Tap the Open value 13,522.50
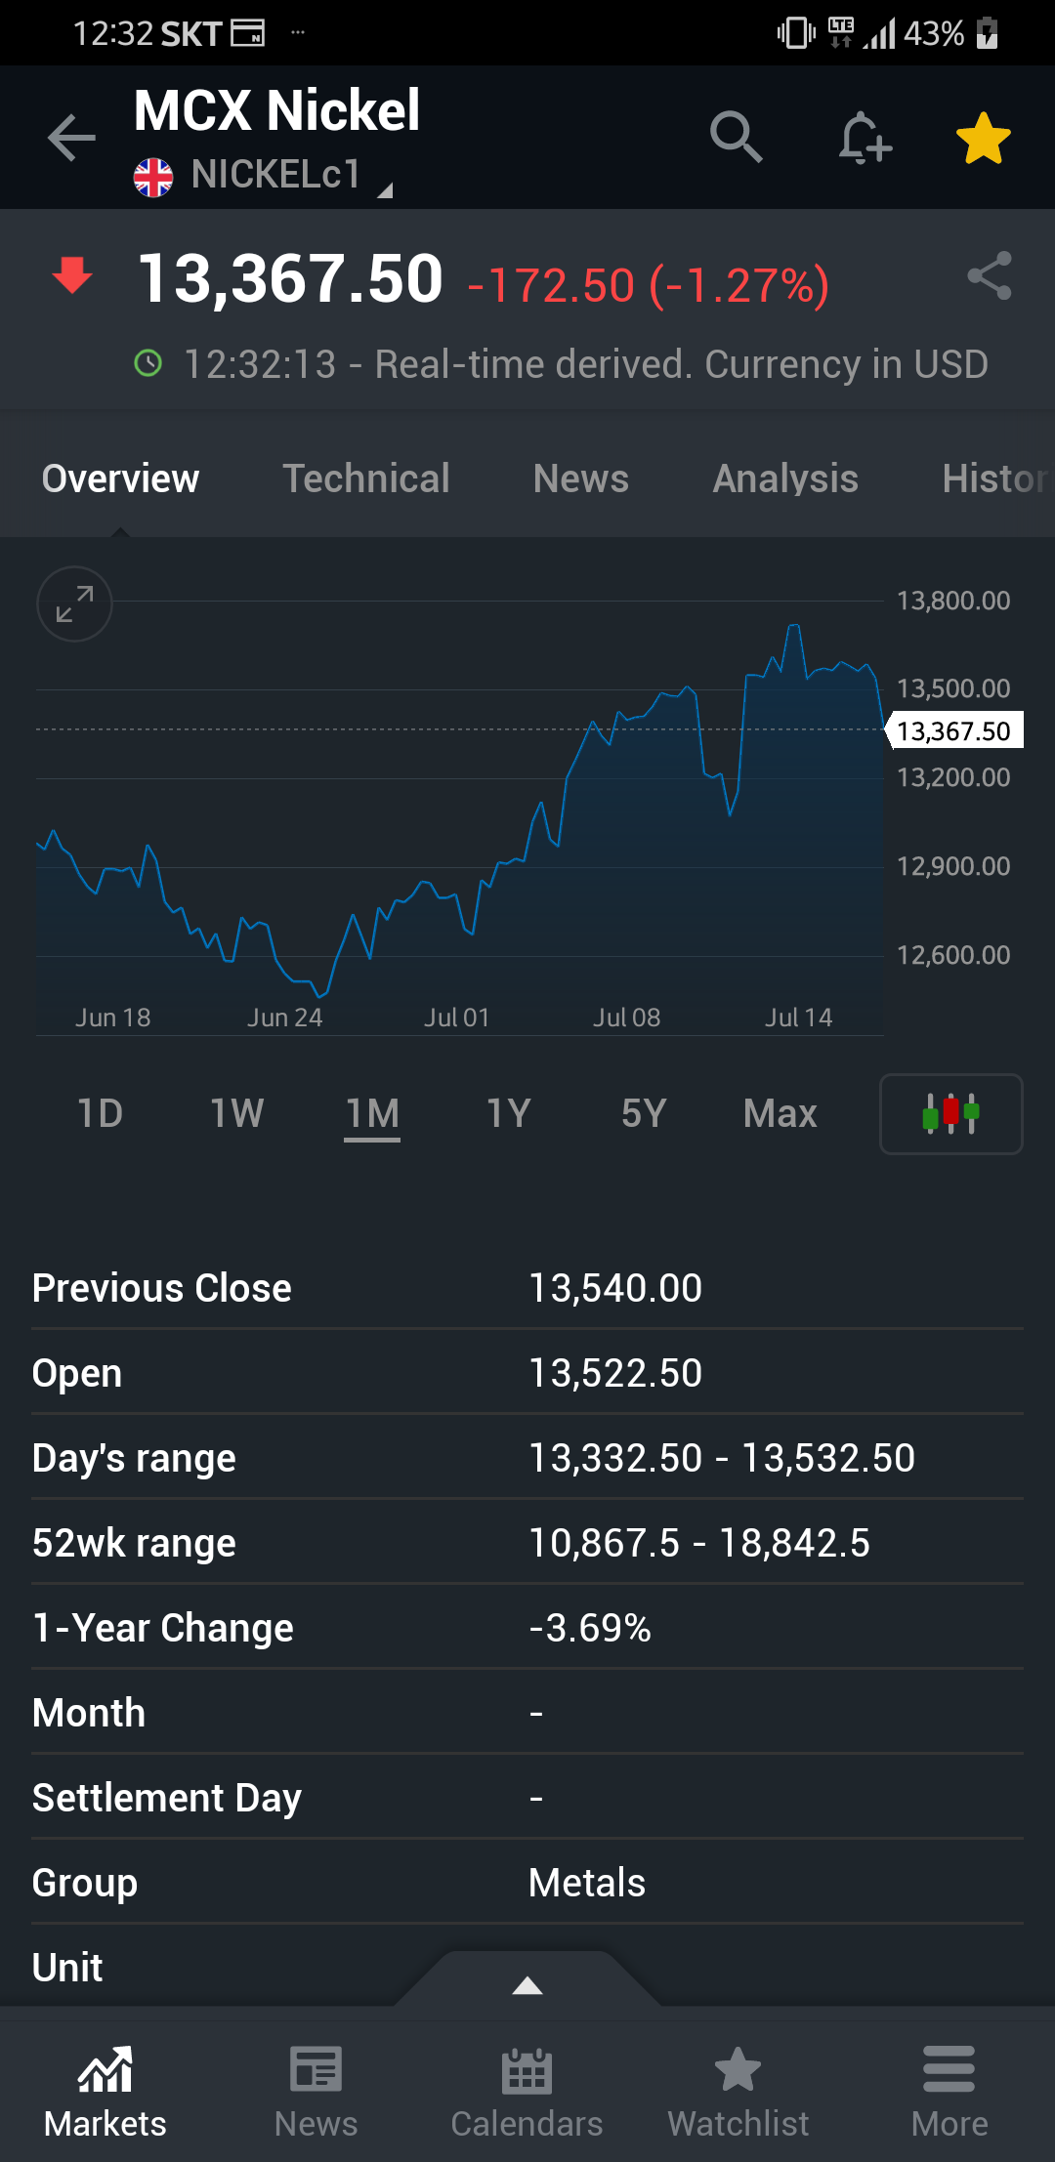Image resolution: width=1055 pixels, height=2162 pixels. point(615,1373)
